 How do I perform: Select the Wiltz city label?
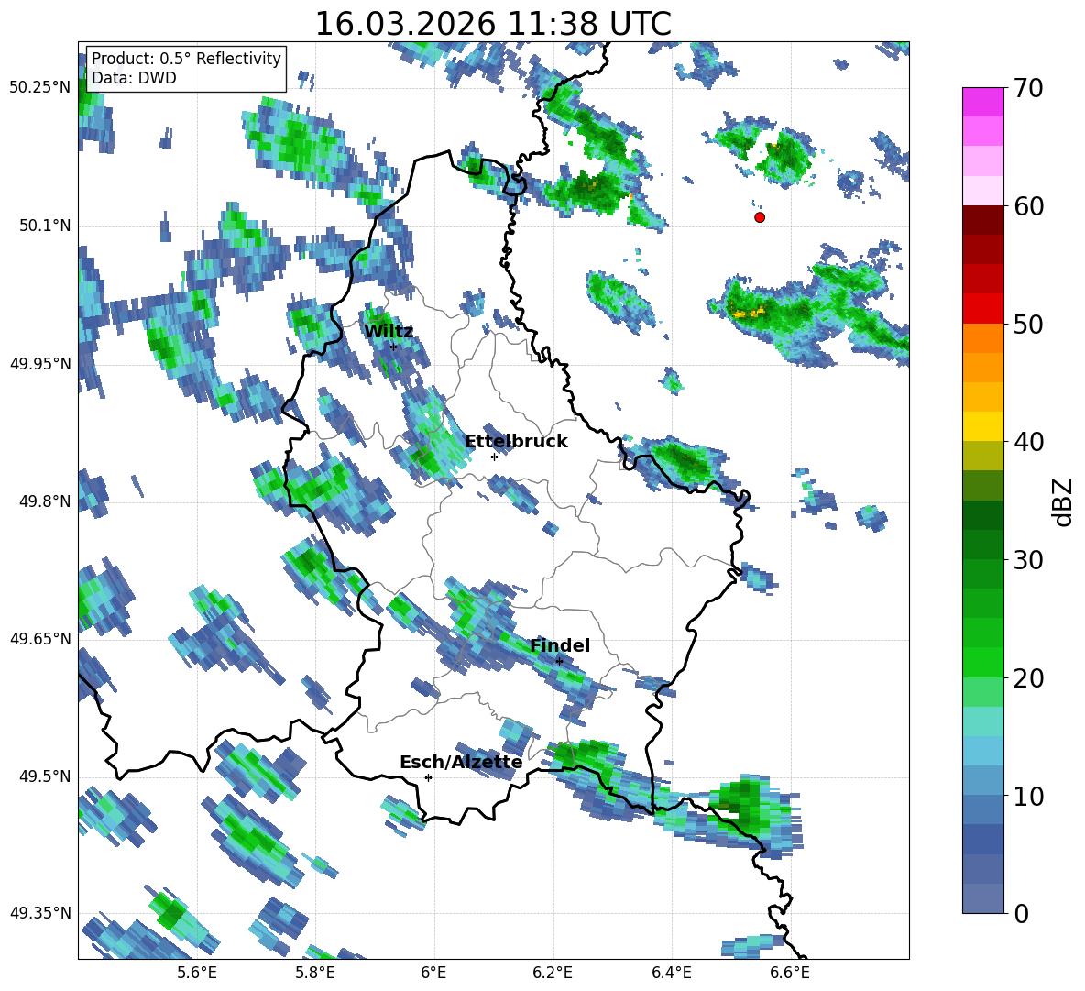coord(389,332)
